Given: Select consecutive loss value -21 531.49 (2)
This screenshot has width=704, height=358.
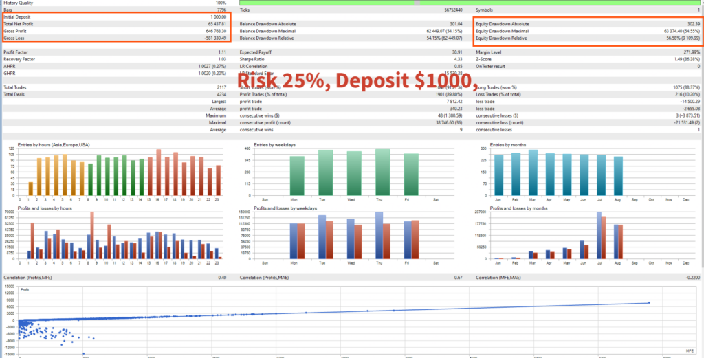Looking at the screenshot, I should (685, 122).
